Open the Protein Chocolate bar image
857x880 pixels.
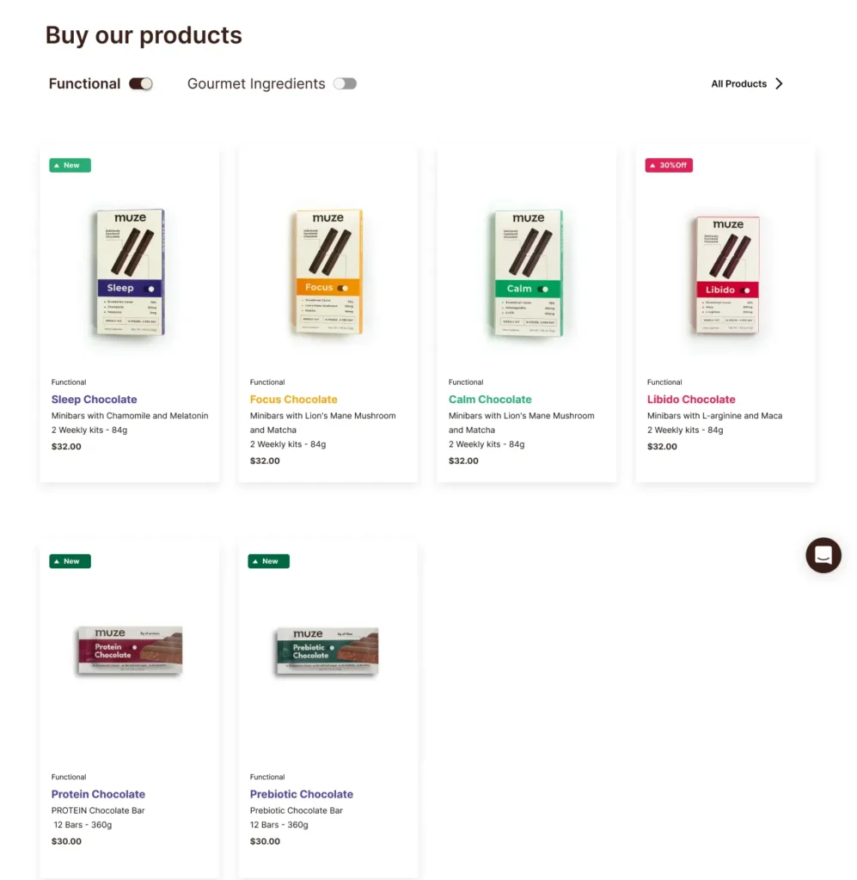click(129, 650)
